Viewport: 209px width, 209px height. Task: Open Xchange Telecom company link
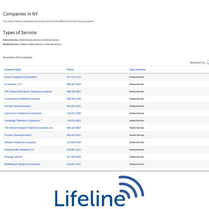tap(13, 157)
